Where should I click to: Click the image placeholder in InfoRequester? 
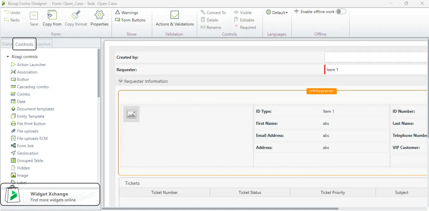tap(131, 114)
